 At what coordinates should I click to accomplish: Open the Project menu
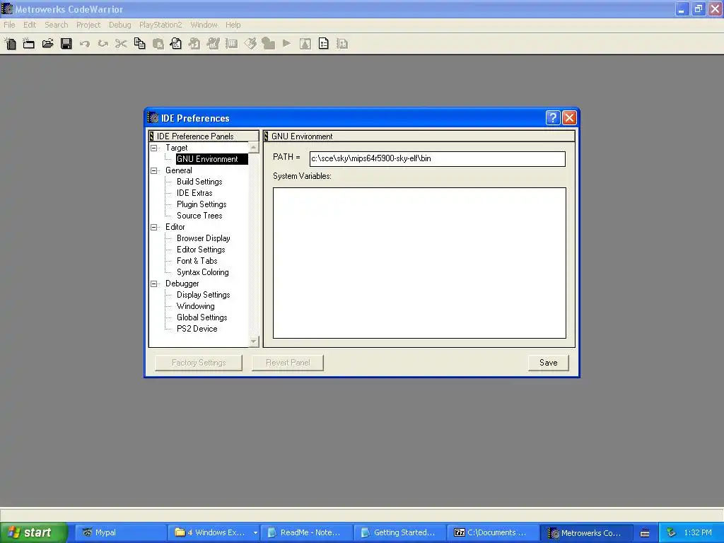point(88,25)
